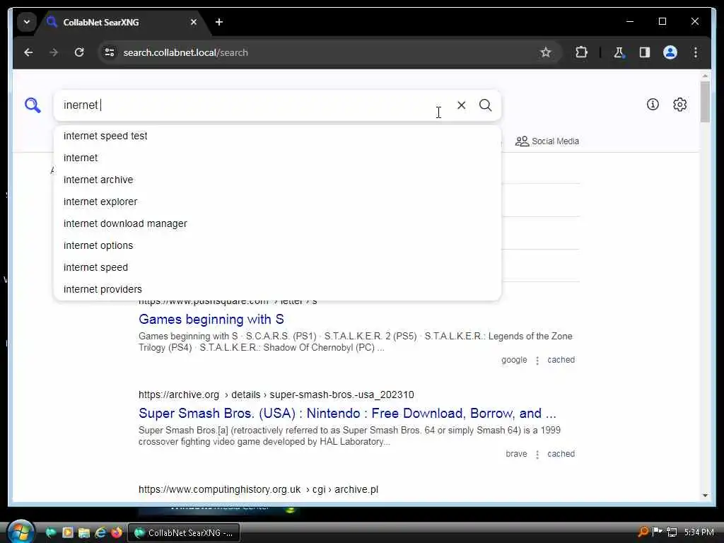
Task: View site information icon in address bar
Action: [110, 52]
